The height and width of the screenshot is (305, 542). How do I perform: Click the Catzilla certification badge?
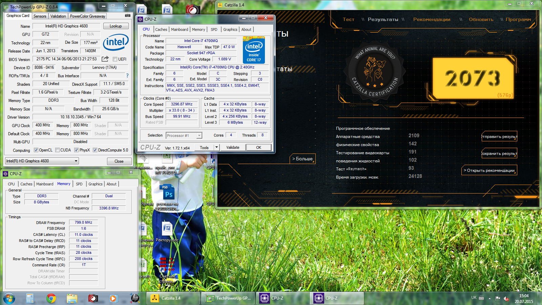[x=375, y=72]
